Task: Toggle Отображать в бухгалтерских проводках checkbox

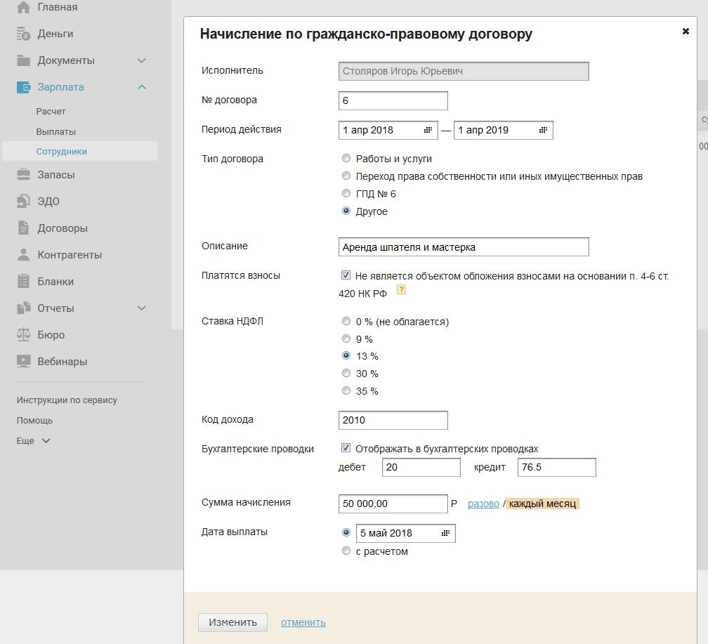Action: [x=346, y=448]
